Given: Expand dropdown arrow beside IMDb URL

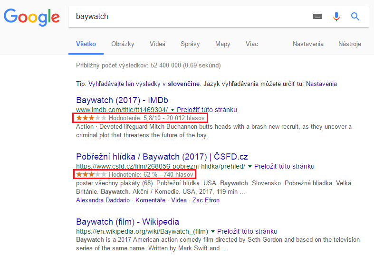Looking at the screenshot, I should tap(173, 110).
